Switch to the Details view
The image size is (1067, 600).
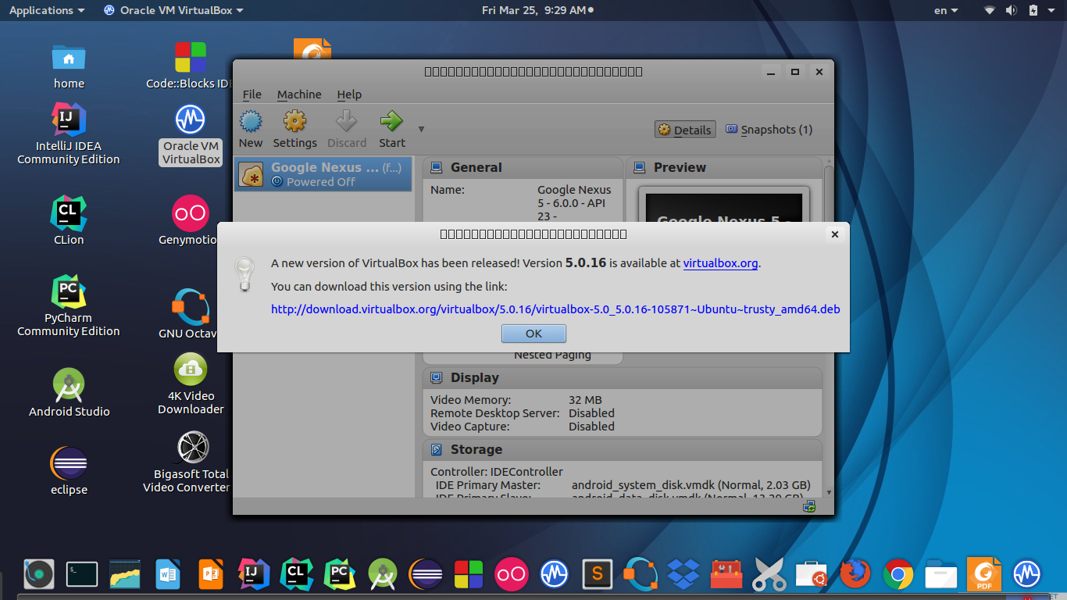point(684,130)
